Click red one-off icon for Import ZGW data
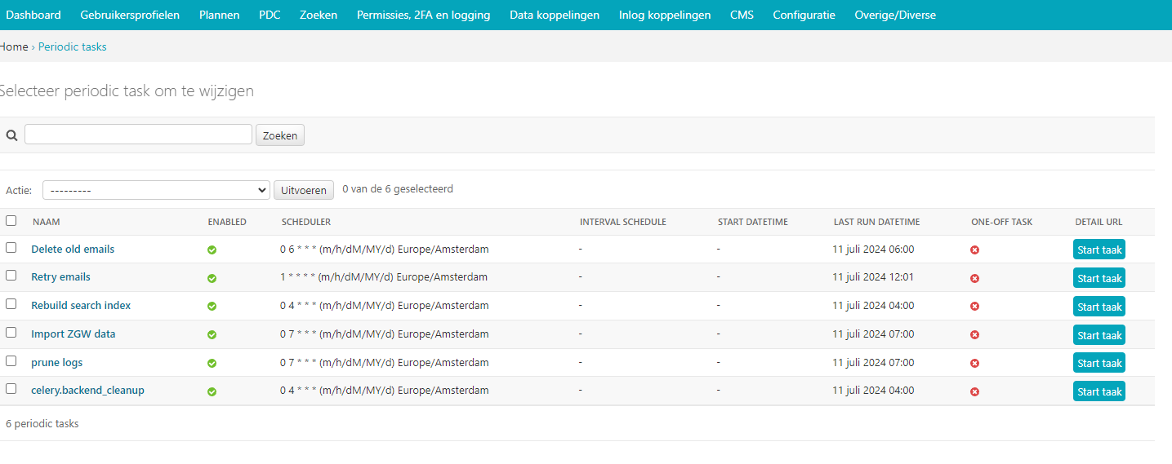 pos(974,335)
